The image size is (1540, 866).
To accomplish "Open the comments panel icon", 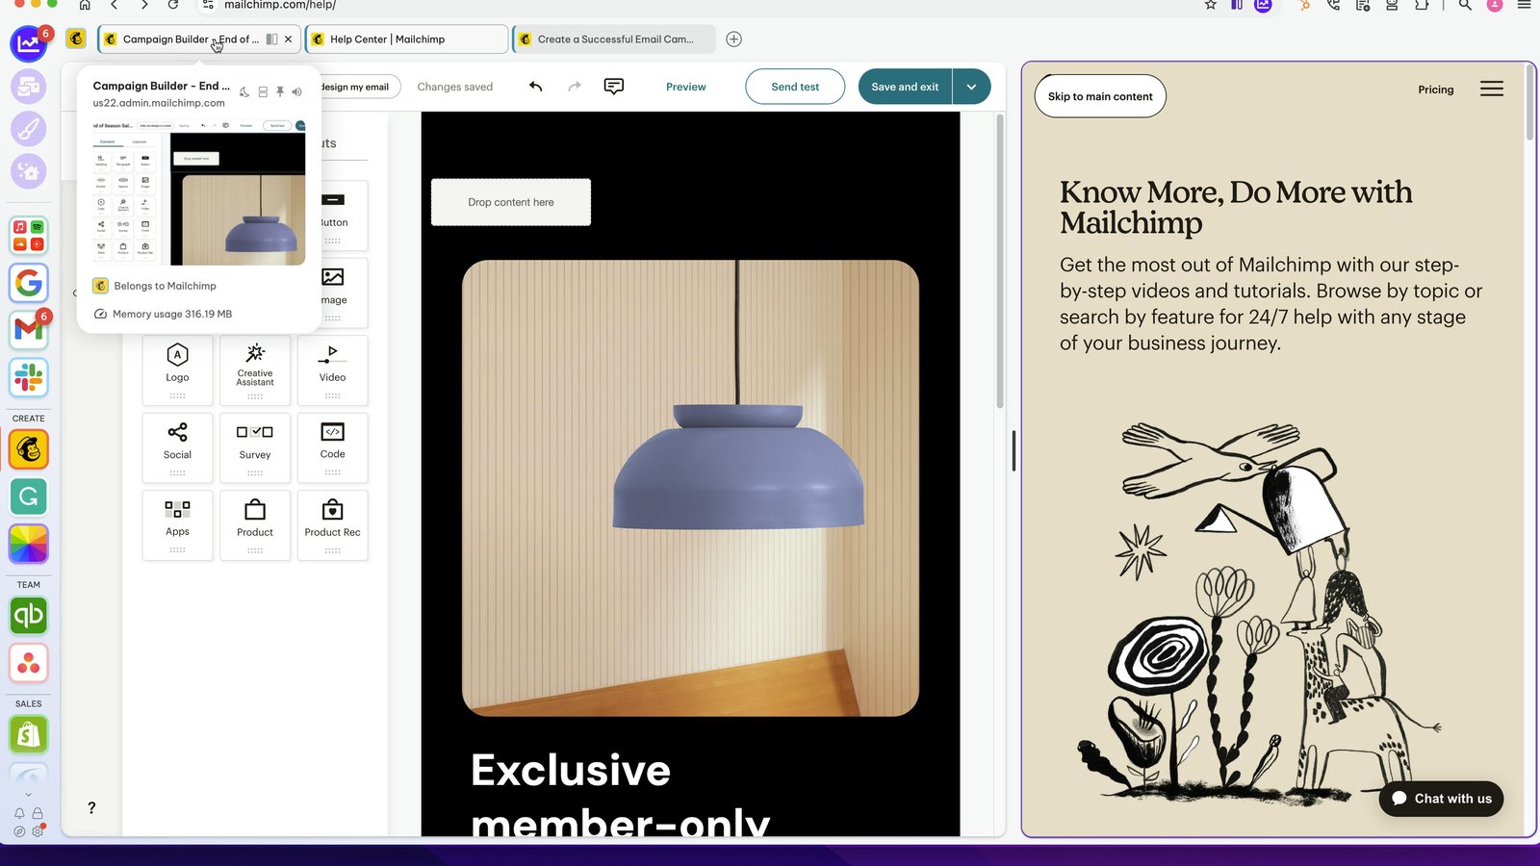I will pos(613,87).
